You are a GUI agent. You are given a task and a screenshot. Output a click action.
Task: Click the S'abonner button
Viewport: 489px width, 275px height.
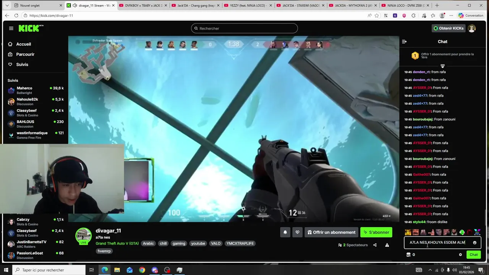pyautogui.click(x=376, y=232)
